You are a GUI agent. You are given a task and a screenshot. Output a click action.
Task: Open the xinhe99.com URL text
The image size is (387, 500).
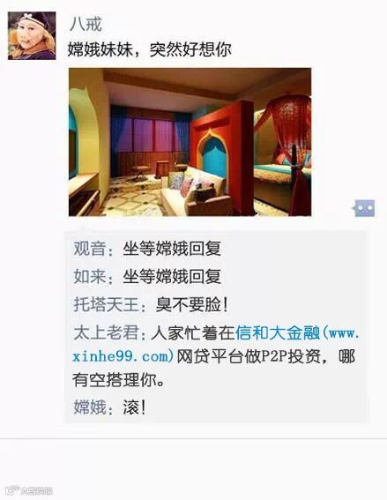pos(123,356)
